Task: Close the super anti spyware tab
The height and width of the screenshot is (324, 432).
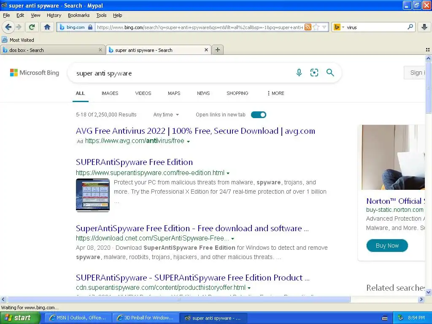Action: click(206, 50)
